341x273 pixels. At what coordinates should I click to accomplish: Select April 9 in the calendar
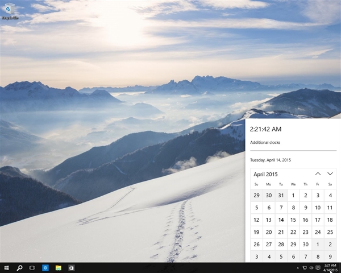306,208
